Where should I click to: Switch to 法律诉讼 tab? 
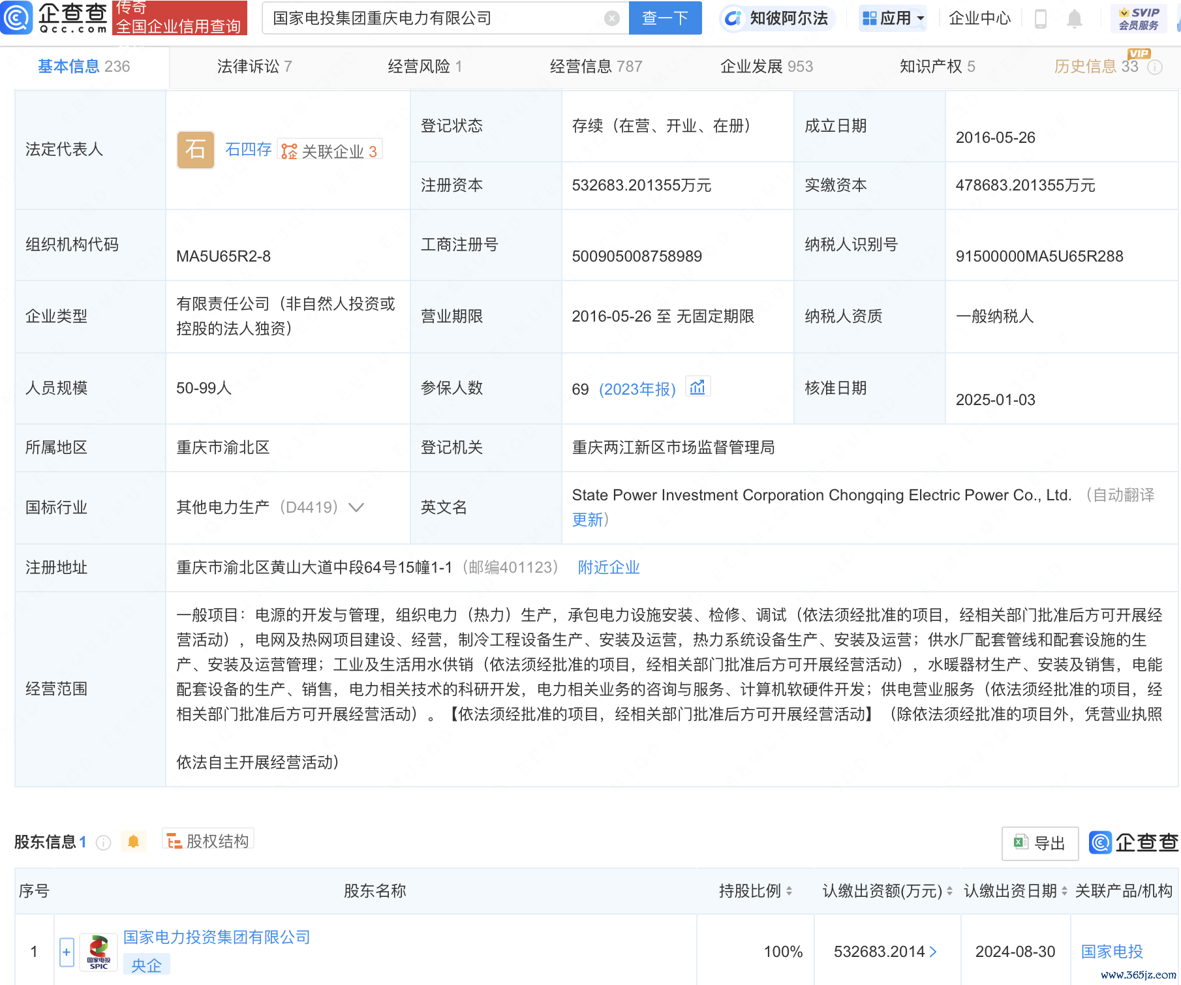click(x=254, y=67)
